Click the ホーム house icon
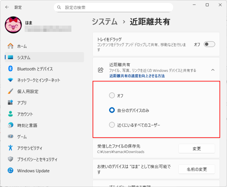Image resolution: width=227 pixels, height=187 pixels. (x=10, y=46)
